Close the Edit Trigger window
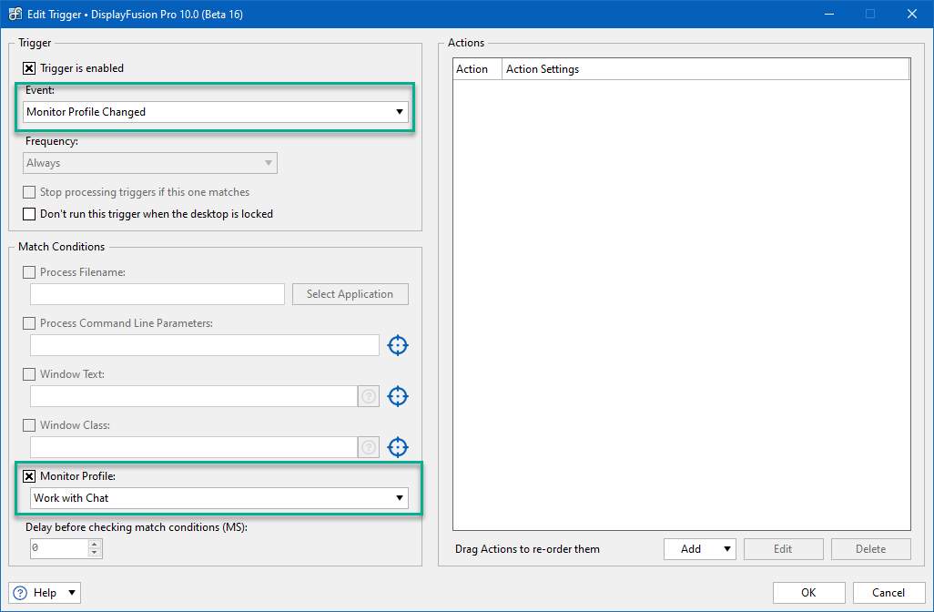The height and width of the screenshot is (612, 934). pos(912,14)
